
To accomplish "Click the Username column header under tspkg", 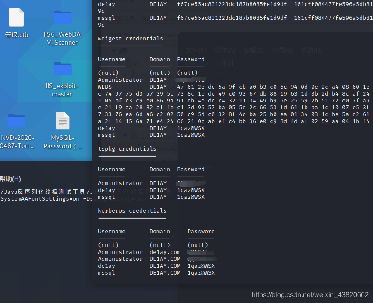I will (112, 170).
